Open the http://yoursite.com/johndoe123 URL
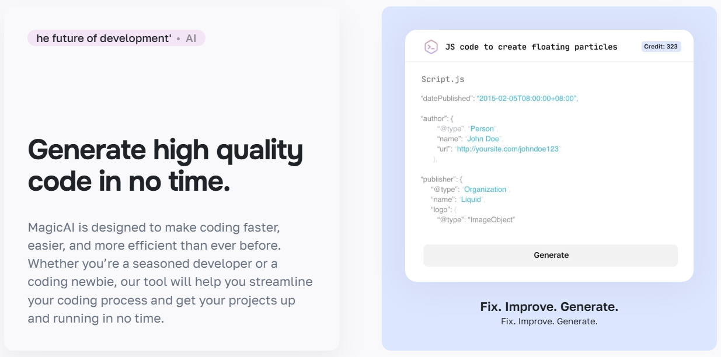 pos(508,149)
